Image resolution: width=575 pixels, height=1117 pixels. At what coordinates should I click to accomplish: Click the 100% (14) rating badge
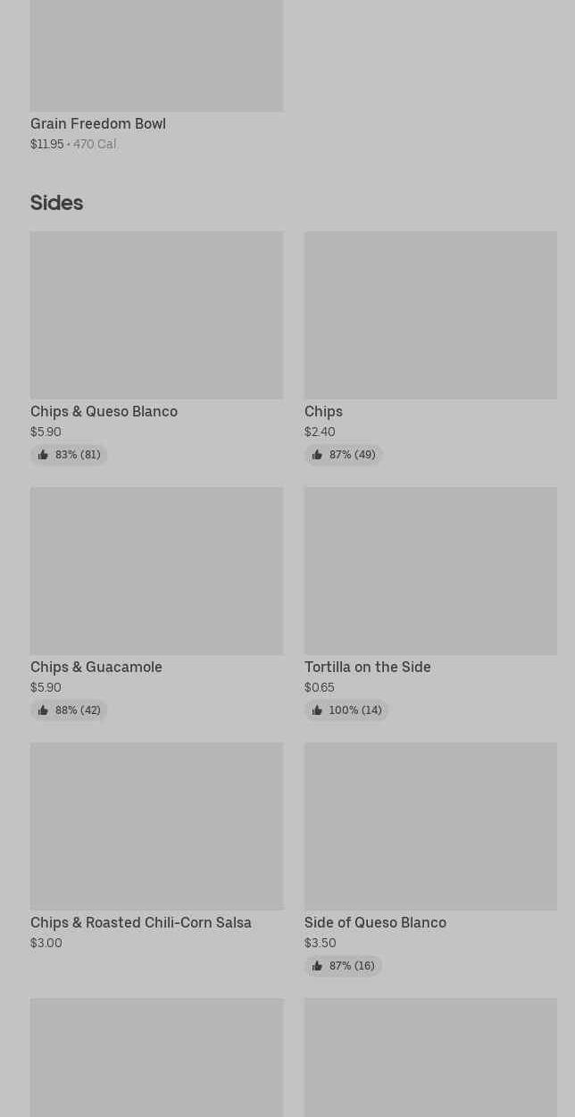pyautogui.click(x=346, y=710)
